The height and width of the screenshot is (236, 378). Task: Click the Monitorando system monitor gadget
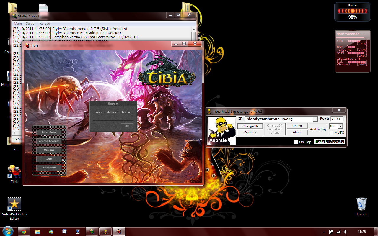point(353,51)
